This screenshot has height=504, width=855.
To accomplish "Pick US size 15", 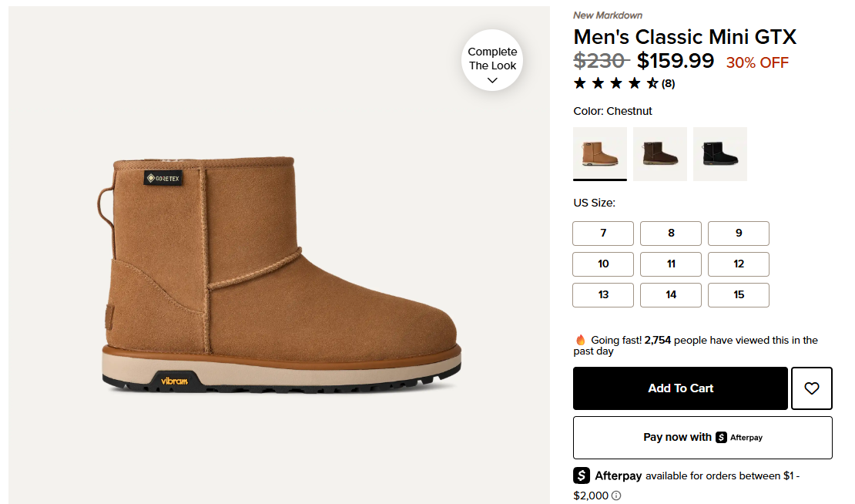I will pos(739,295).
